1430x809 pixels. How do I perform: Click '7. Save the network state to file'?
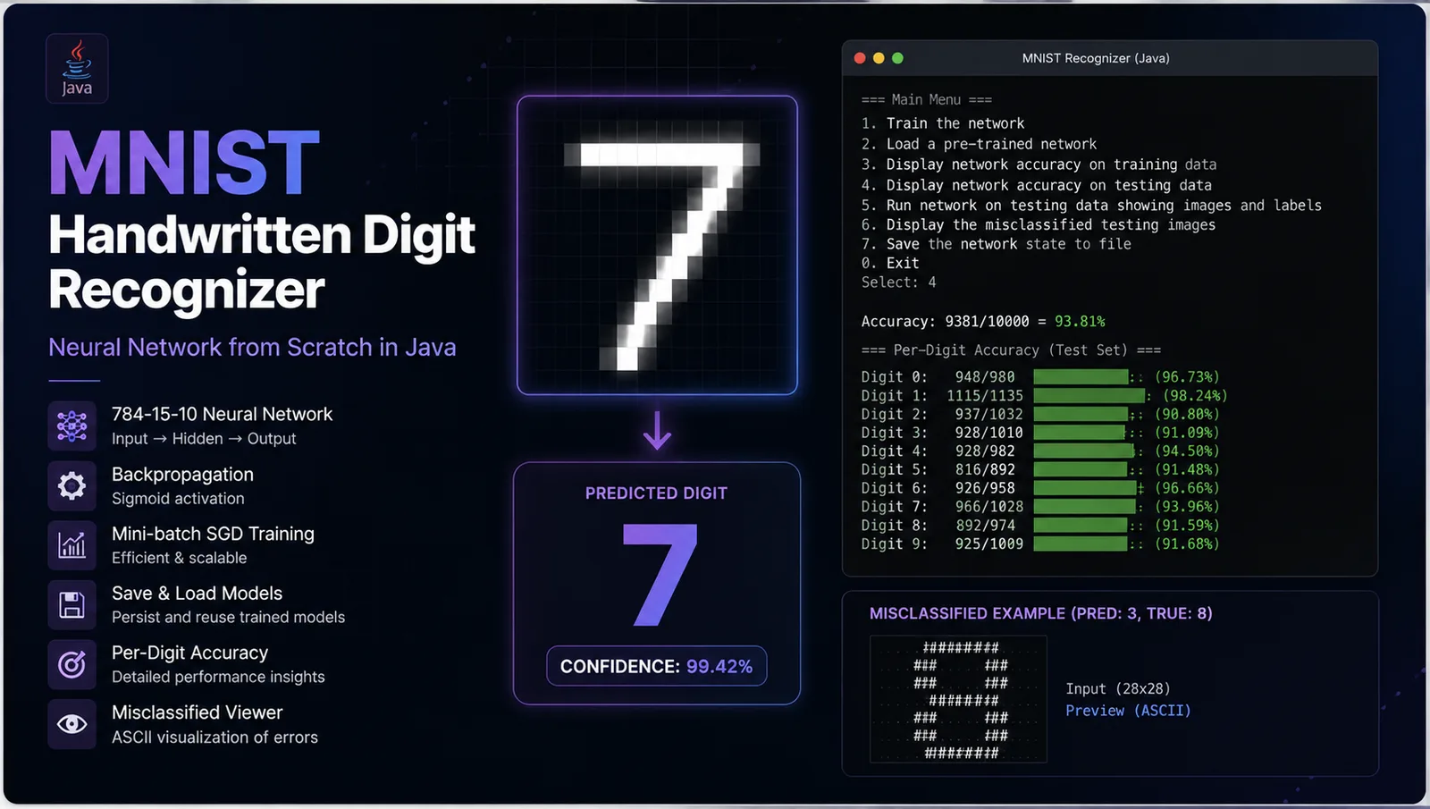[x=997, y=244]
